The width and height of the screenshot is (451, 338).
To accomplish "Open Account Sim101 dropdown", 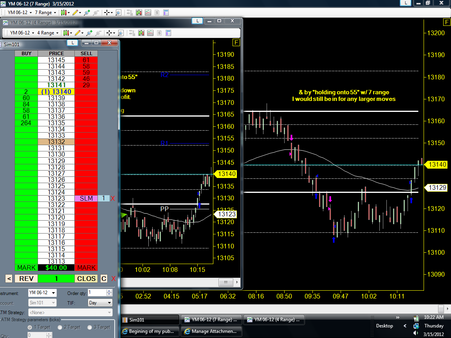I will 42,303.
